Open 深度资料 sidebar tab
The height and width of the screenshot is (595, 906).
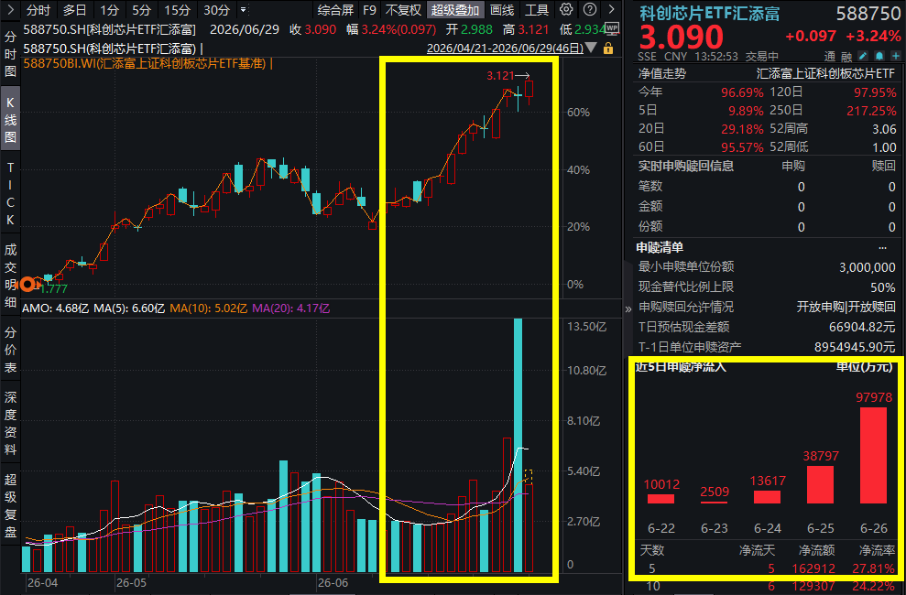click(x=10, y=423)
